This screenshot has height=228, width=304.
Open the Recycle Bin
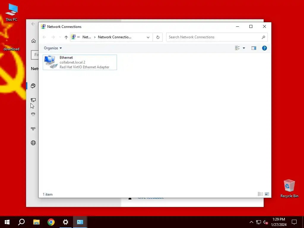(289, 189)
